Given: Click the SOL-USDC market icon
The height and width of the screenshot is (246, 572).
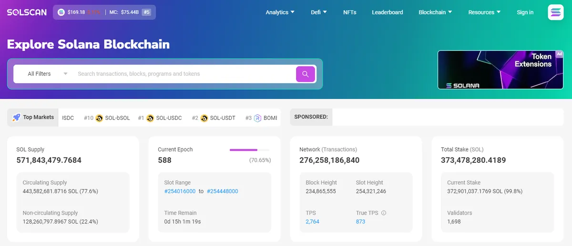Looking at the screenshot, I should pyautogui.click(x=150, y=118).
